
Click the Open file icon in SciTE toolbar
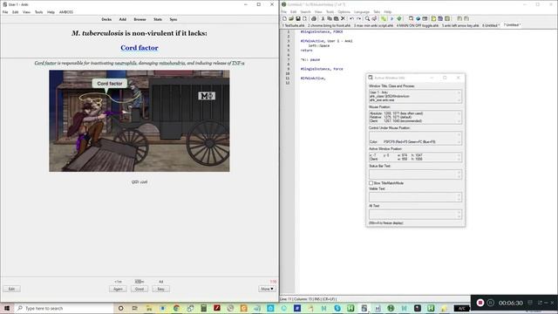coord(291,18)
